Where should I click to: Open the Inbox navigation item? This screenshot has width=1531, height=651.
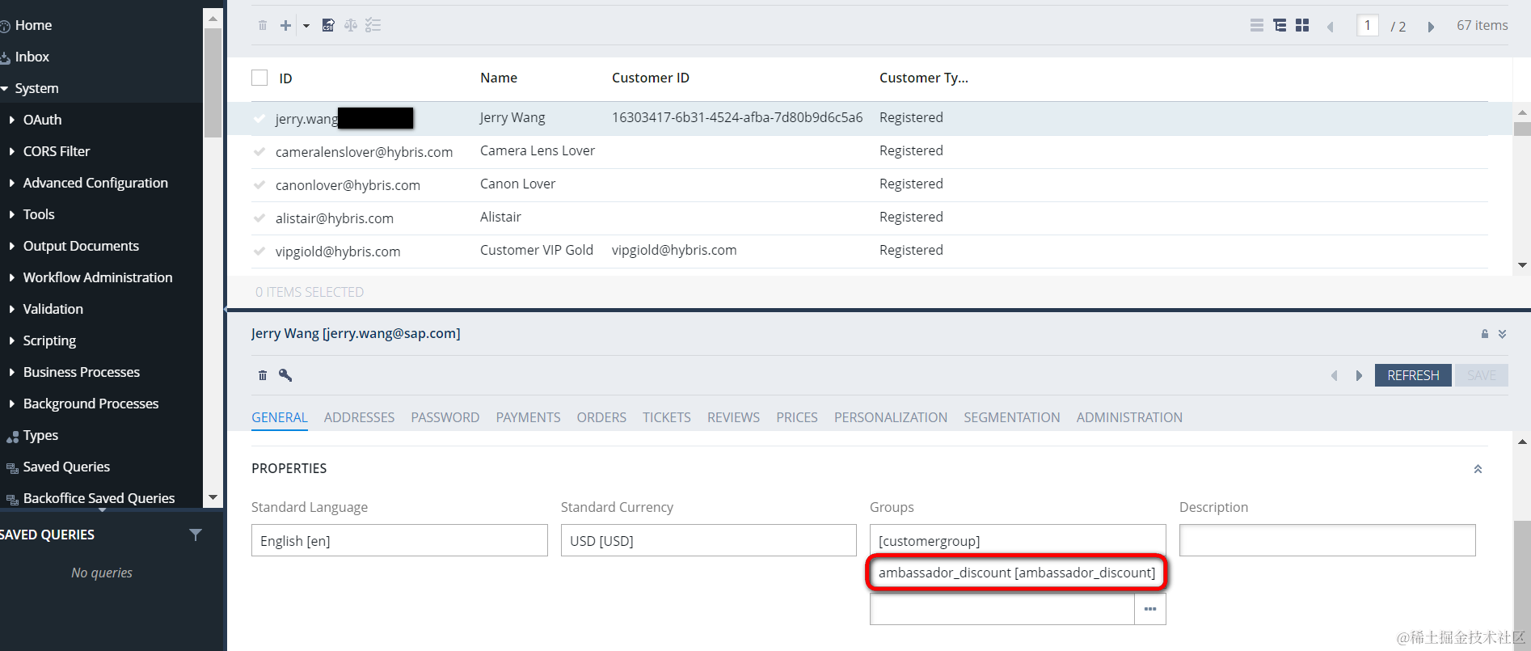tap(32, 57)
